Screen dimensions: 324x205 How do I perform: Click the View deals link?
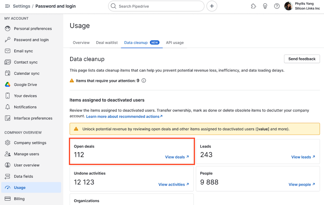pos(177,157)
